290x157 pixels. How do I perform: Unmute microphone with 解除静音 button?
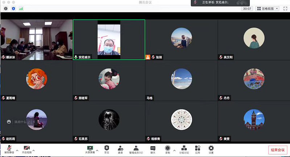9,149
